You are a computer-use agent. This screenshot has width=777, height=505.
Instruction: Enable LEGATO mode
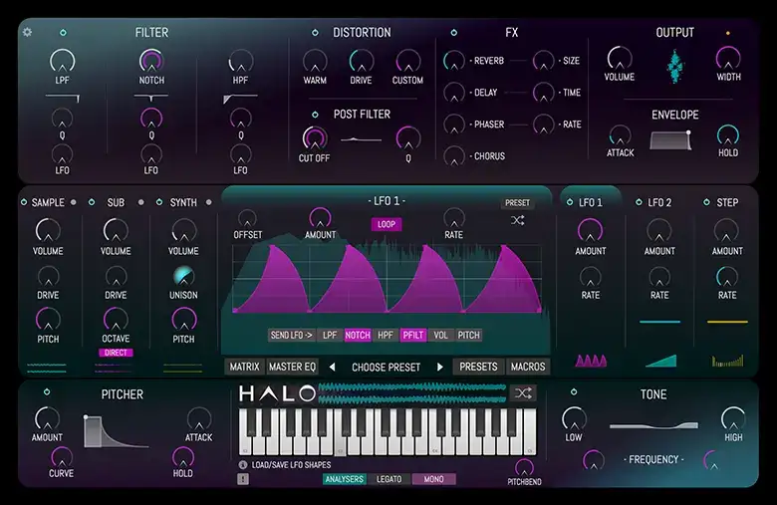tap(388, 479)
